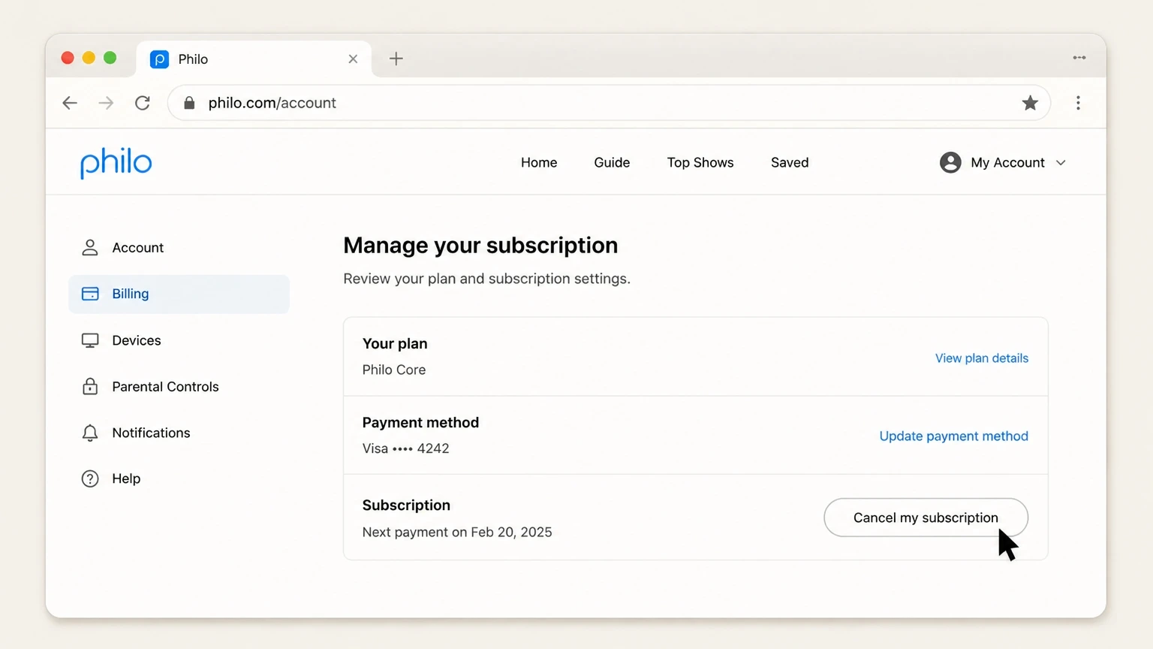Click the lock icon in address bar
Screen dimensions: 1153x649
189,103
